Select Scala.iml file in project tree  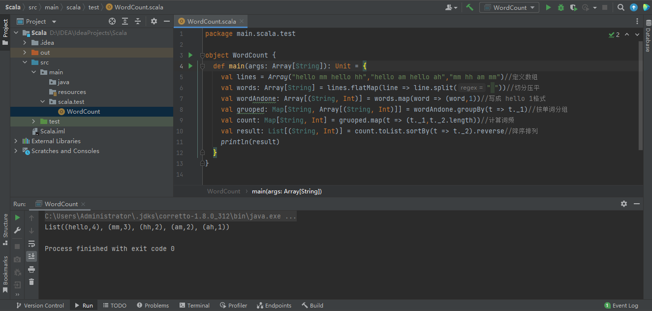[52, 131]
